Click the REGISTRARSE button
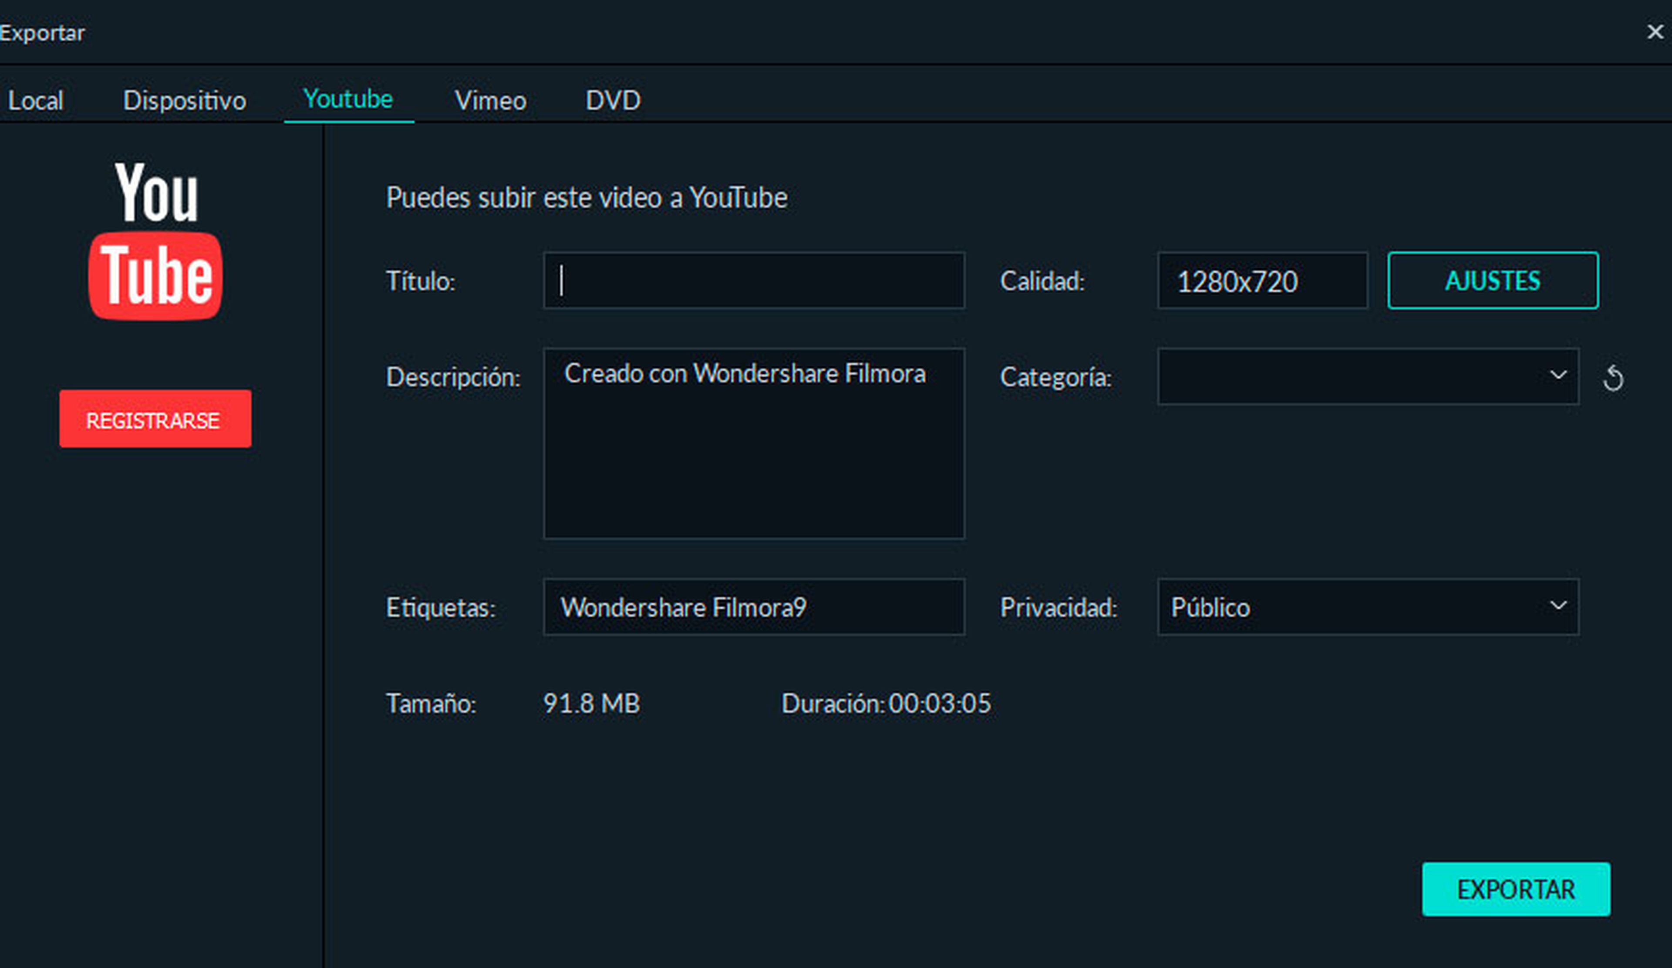The image size is (1672, 968). [x=155, y=419]
